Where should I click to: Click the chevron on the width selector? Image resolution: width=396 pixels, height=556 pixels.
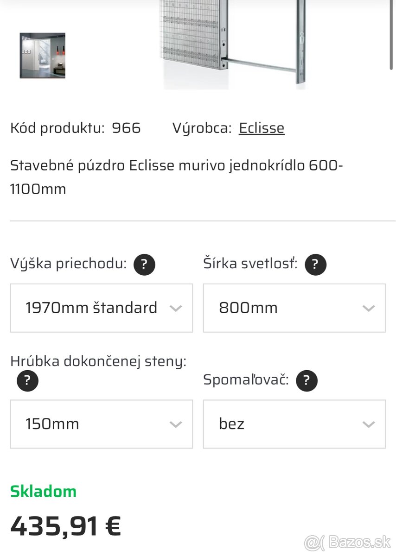tap(369, 308)
